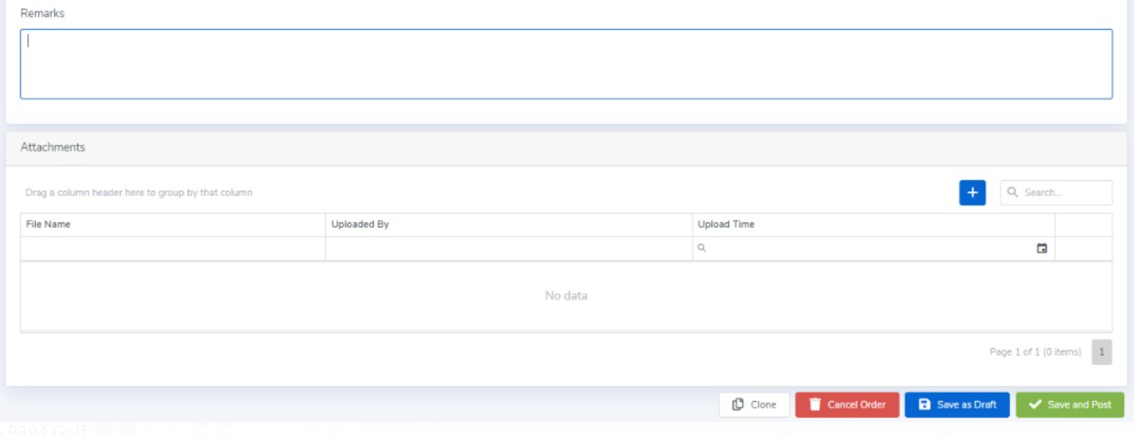The image size is (1134, 435).
Task: Click the magnifier icon in attachments Search box
Action: tap(1012, 192)
